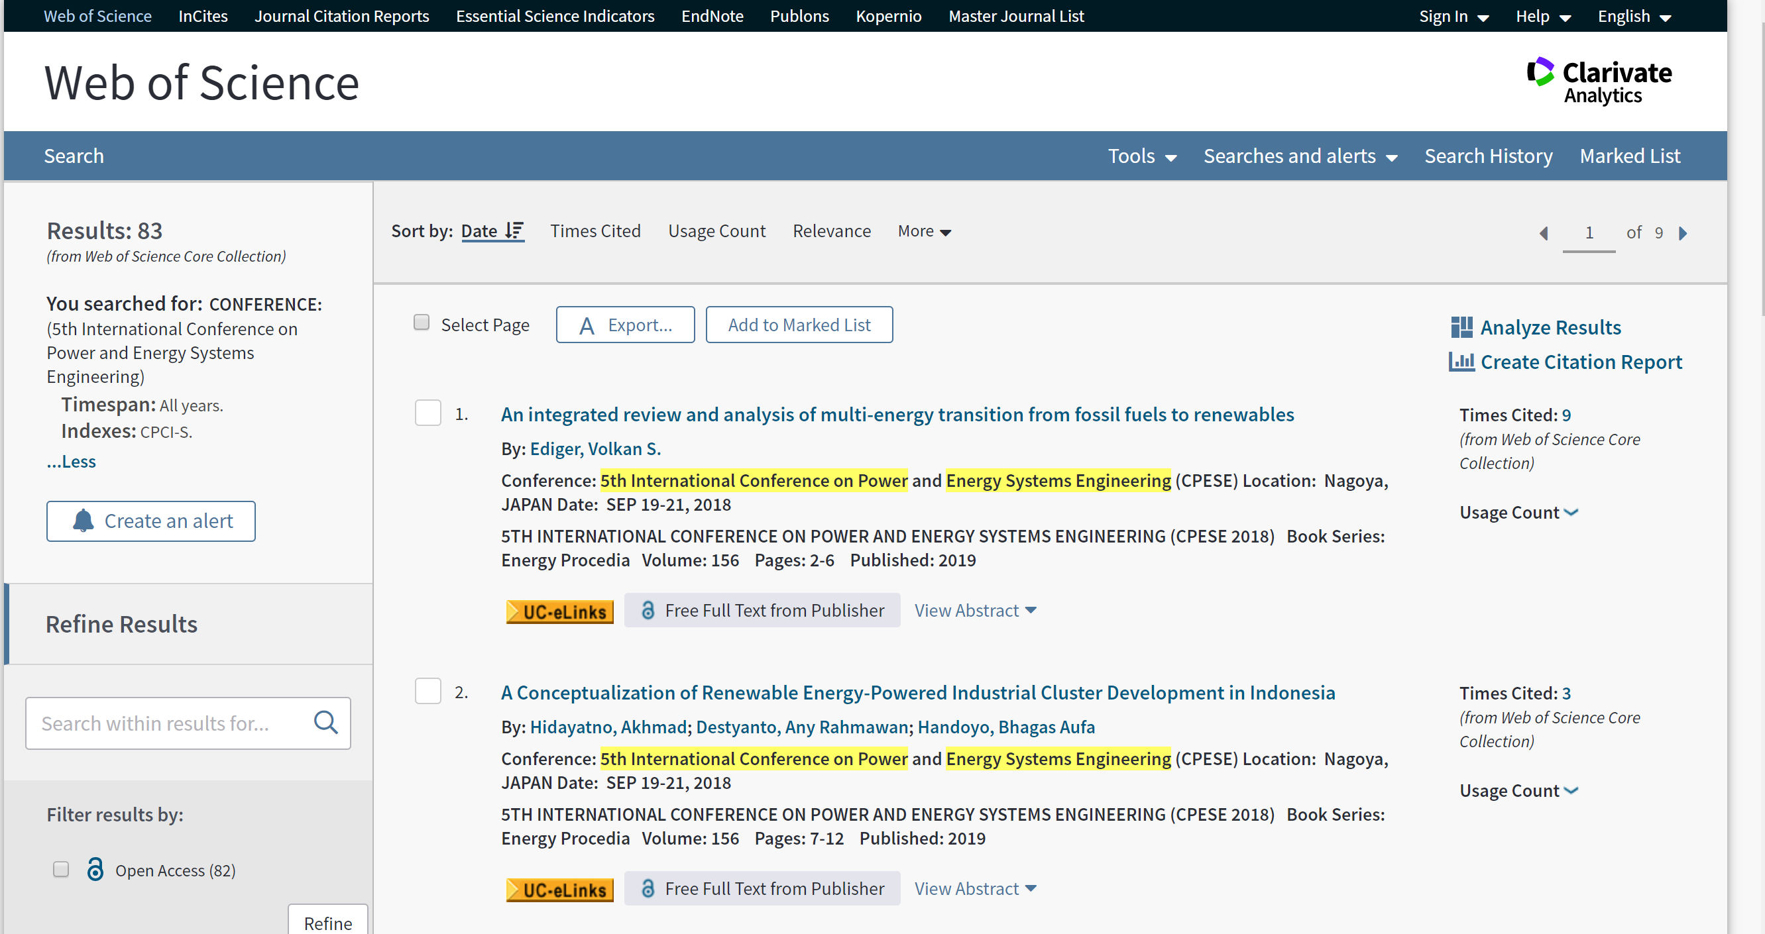Open Search History

(x=1488, y=156)
